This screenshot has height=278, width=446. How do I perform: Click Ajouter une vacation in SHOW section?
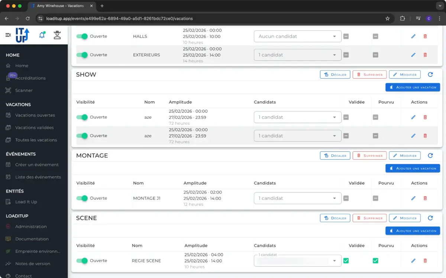[x=413, y=87]
